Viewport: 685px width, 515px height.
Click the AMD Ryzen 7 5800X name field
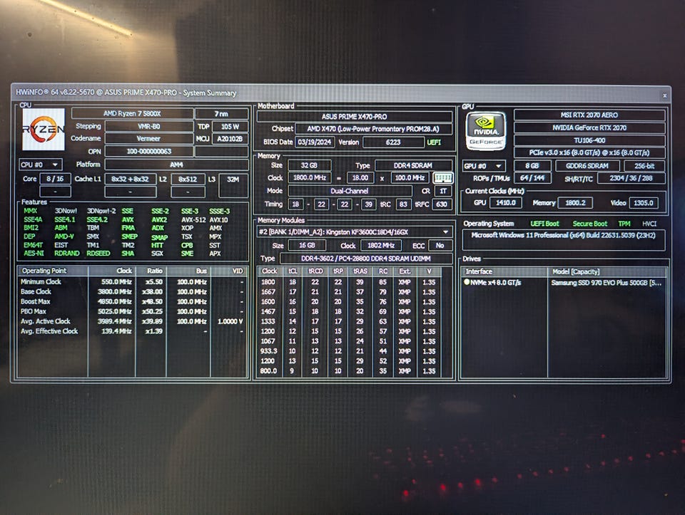click(x=132, y=114)
